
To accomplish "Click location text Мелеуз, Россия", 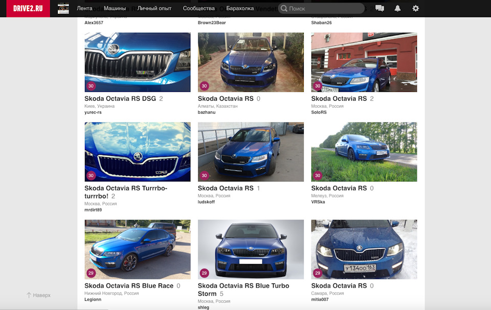I will point(327,196).
